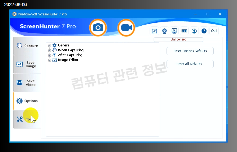Select the General options item

point(64,45)
